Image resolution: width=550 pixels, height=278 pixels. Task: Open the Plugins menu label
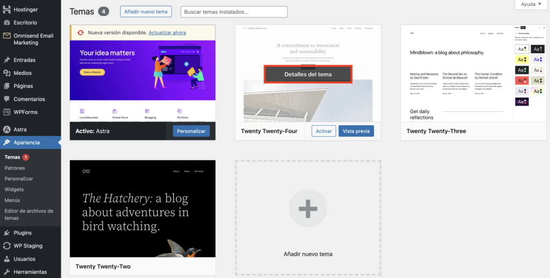coord(23,233)
